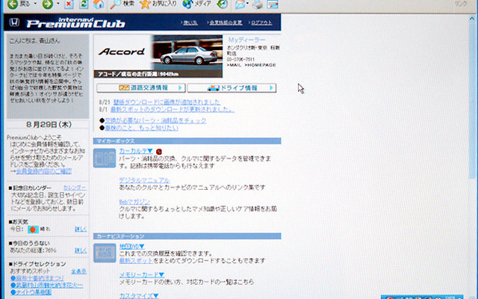Viewport: 478px width, 299px height.
Task: Expand the カーカルテ▼ link
Action: pyautogui.click(x=136, y=151)
